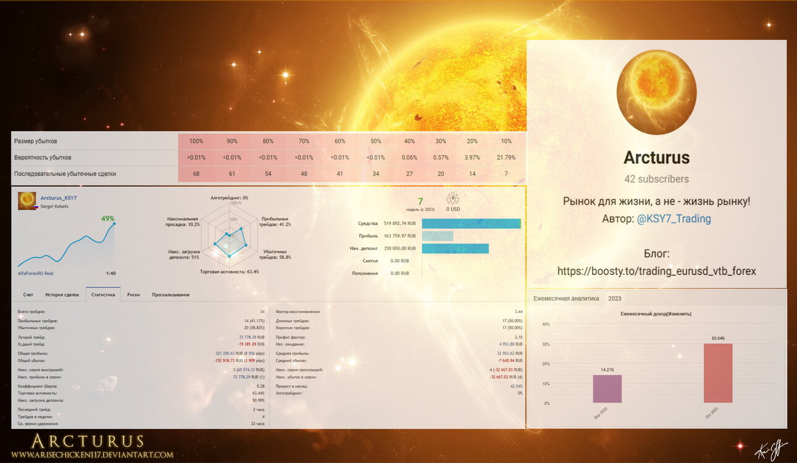
Task: Open the Счет tab
Action: pos(28,295)
